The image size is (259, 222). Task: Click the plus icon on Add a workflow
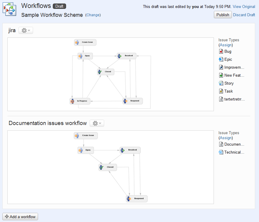[x=7, y=216]
